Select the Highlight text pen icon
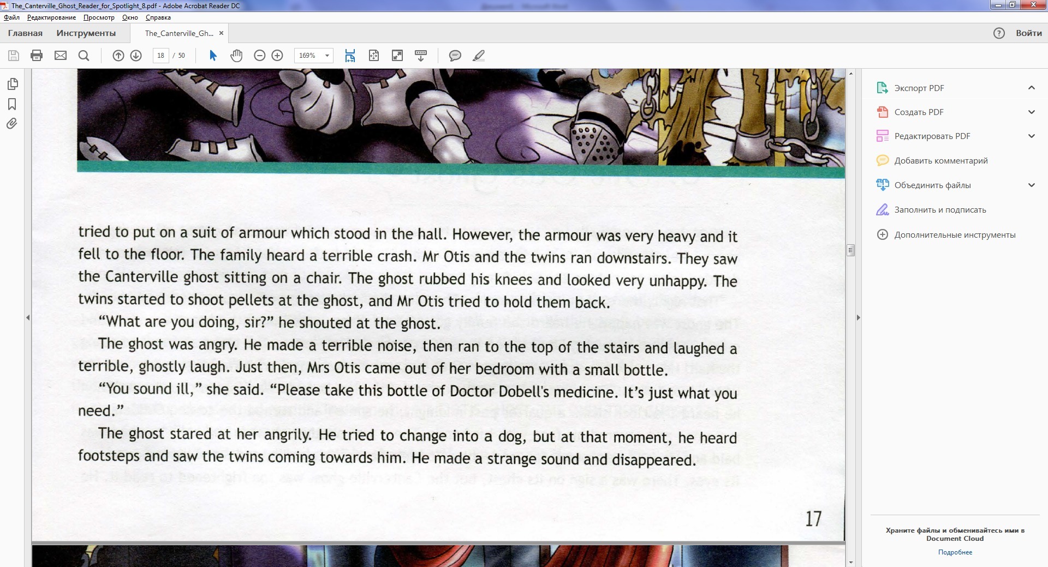 click(479, 56)
